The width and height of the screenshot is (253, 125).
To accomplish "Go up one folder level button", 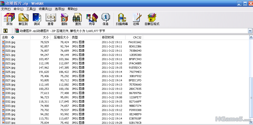I will pos(5,31).
